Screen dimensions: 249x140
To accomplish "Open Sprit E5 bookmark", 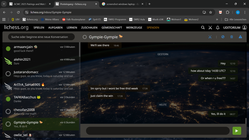I will click(95, 19).
